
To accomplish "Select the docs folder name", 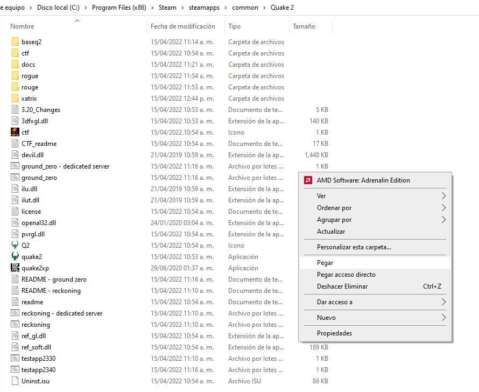I will (28, 65).
